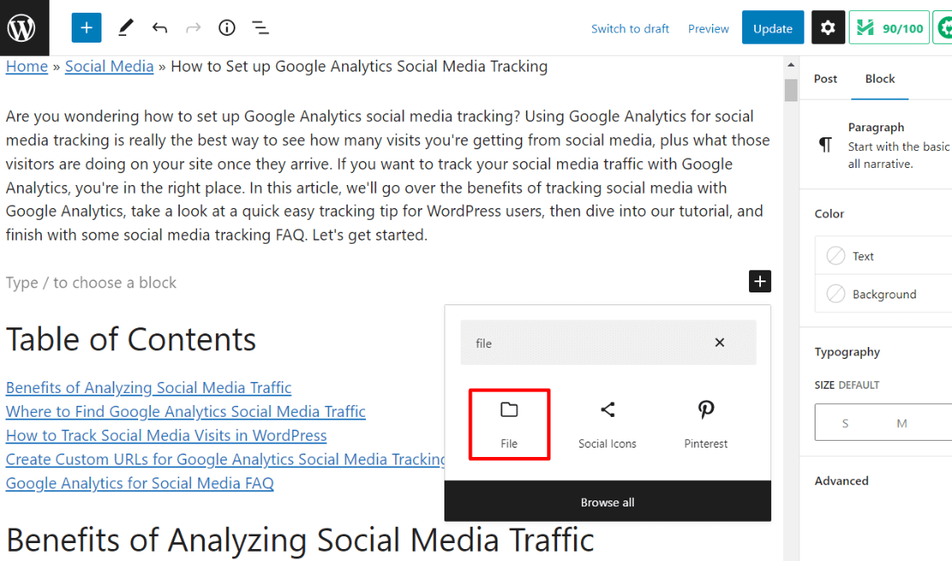This screenshot has height=561, width=952.
Task: Open the Social Media breadcrumb link
Action: 109,66
